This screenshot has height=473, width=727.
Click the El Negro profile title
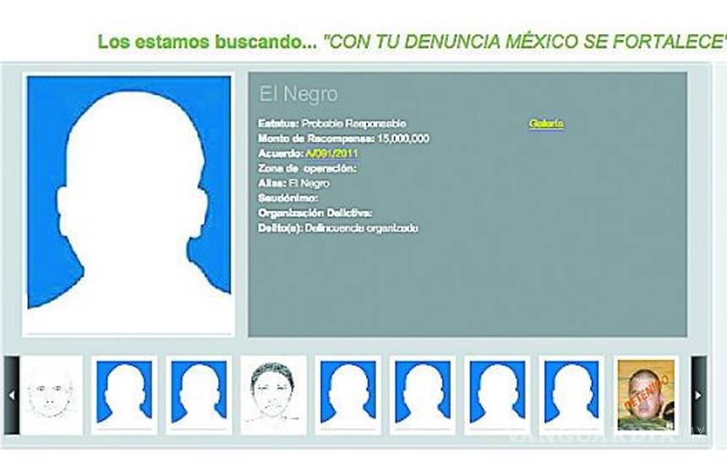coord(298,95)
